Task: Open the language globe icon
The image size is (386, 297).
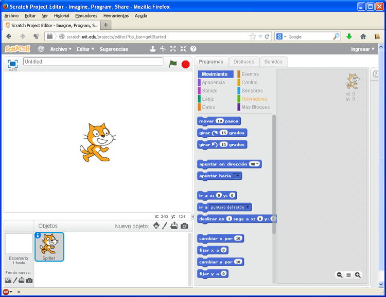Action: (41, 49)
